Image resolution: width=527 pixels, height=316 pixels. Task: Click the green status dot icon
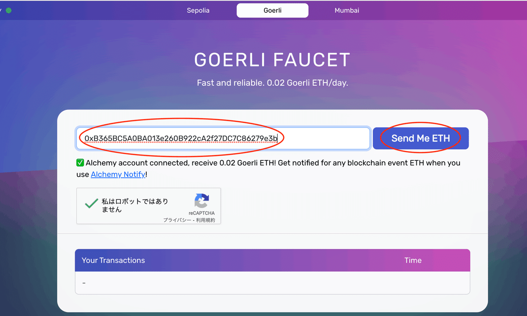point(8,10)
